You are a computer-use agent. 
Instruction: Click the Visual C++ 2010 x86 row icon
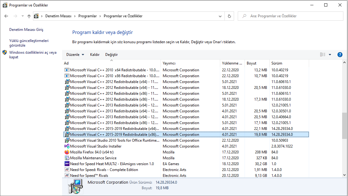pyautogui.click(x=67, y=76)
